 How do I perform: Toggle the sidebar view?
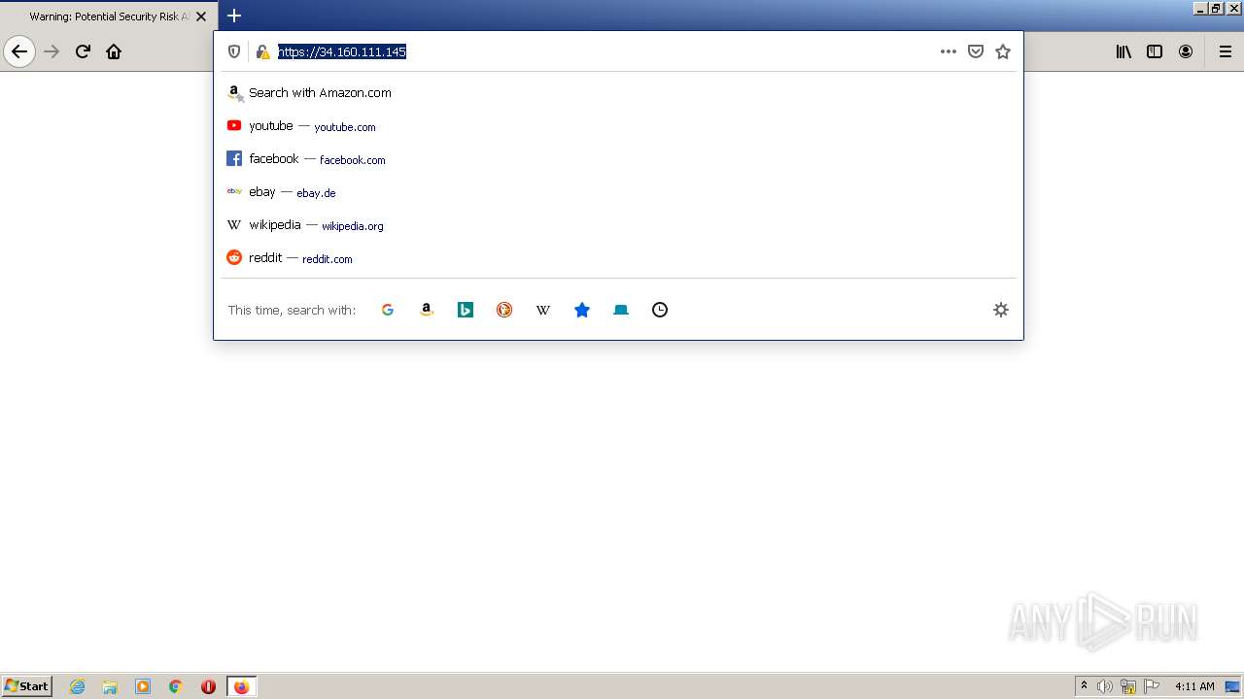[1155, 51]
